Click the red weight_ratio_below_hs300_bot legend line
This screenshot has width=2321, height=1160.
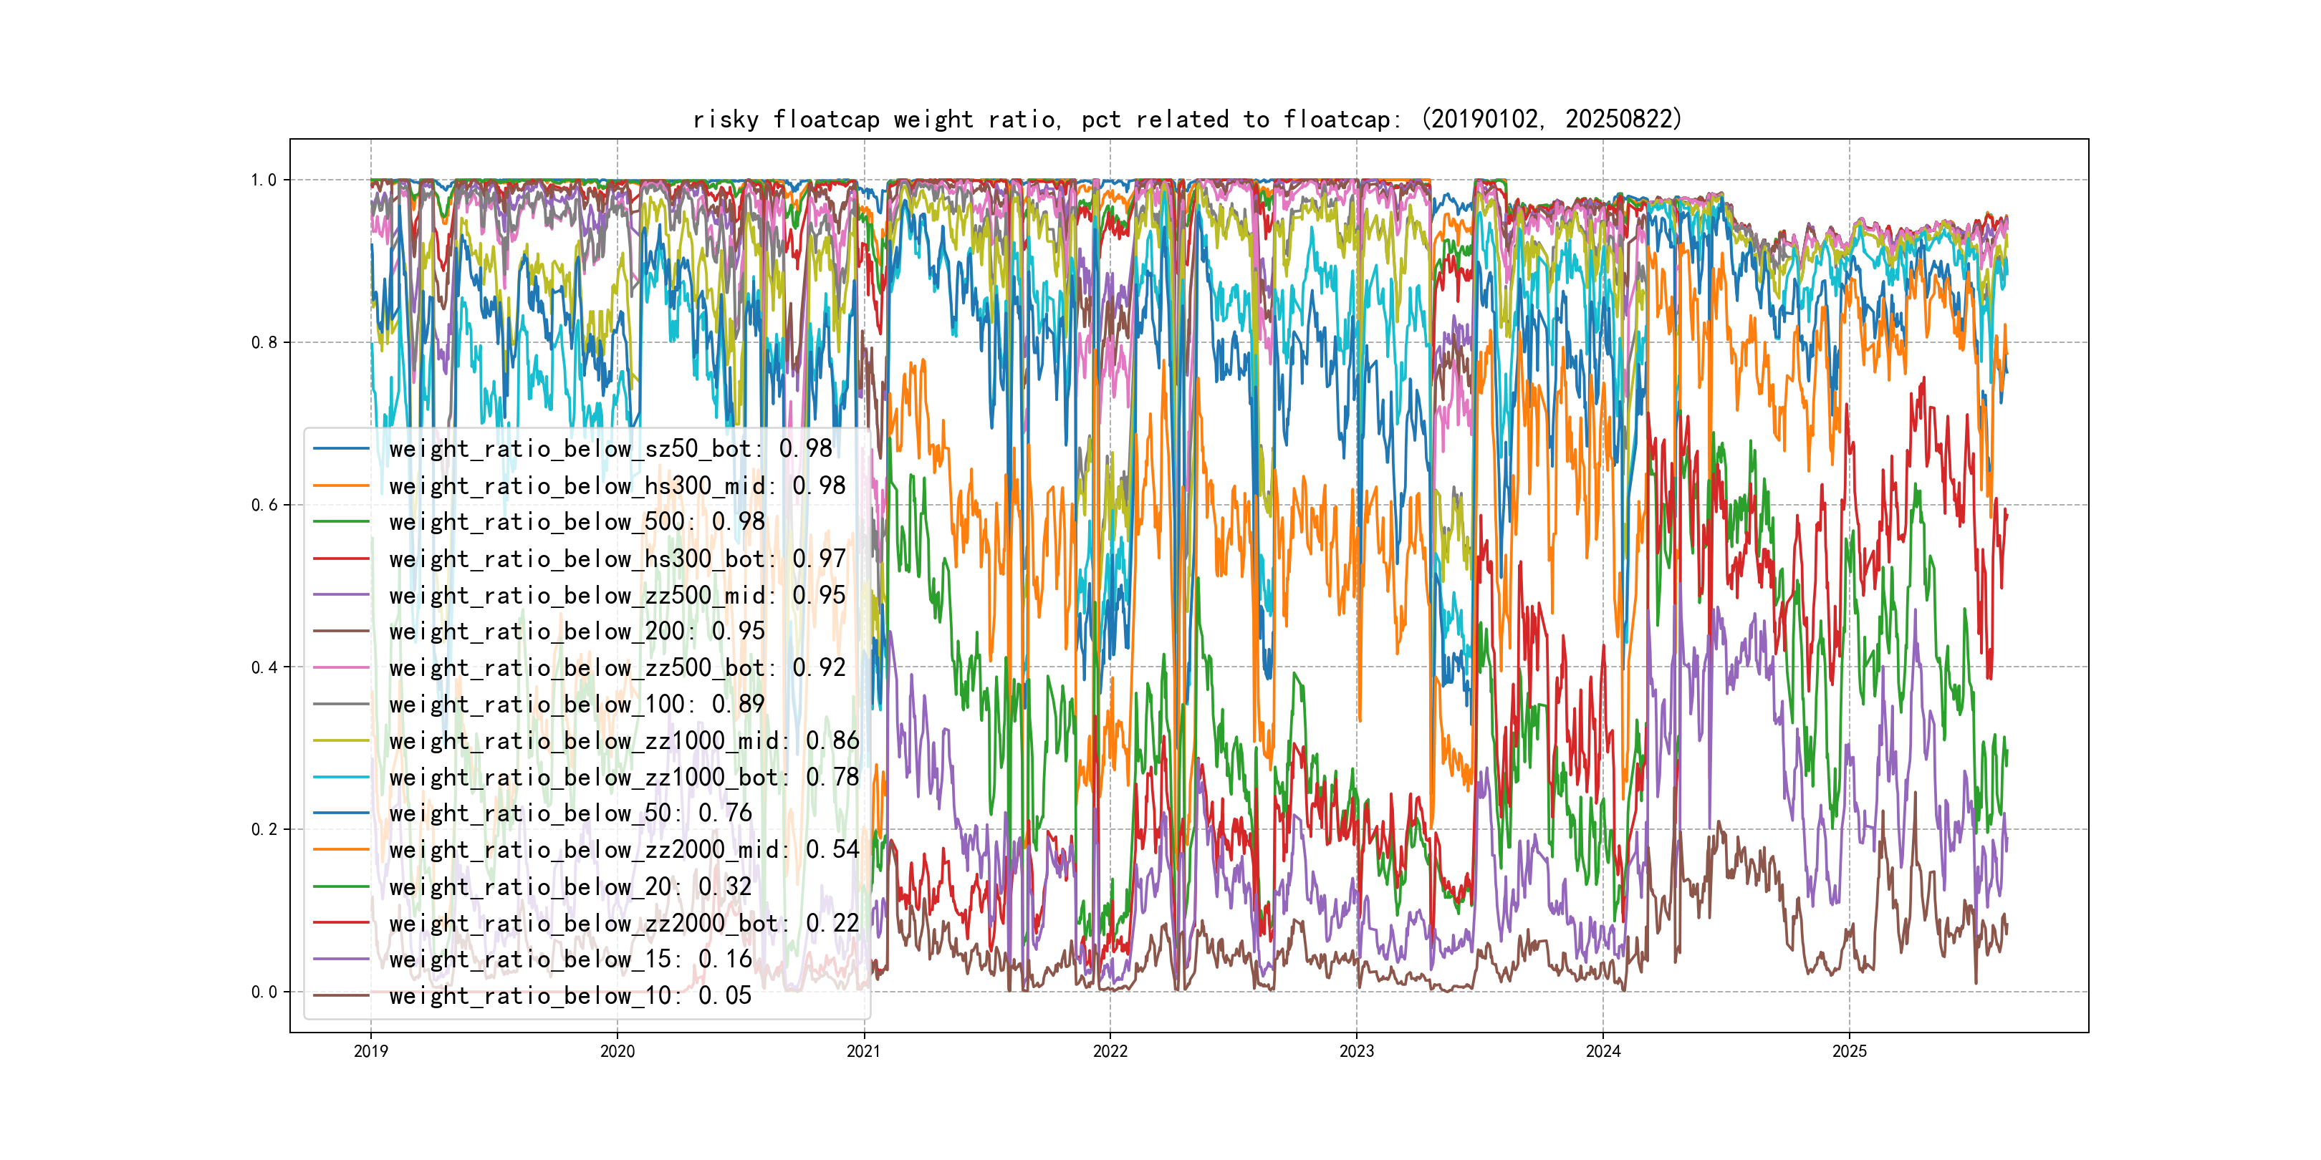pyautogui.click(x=342, y=559)
